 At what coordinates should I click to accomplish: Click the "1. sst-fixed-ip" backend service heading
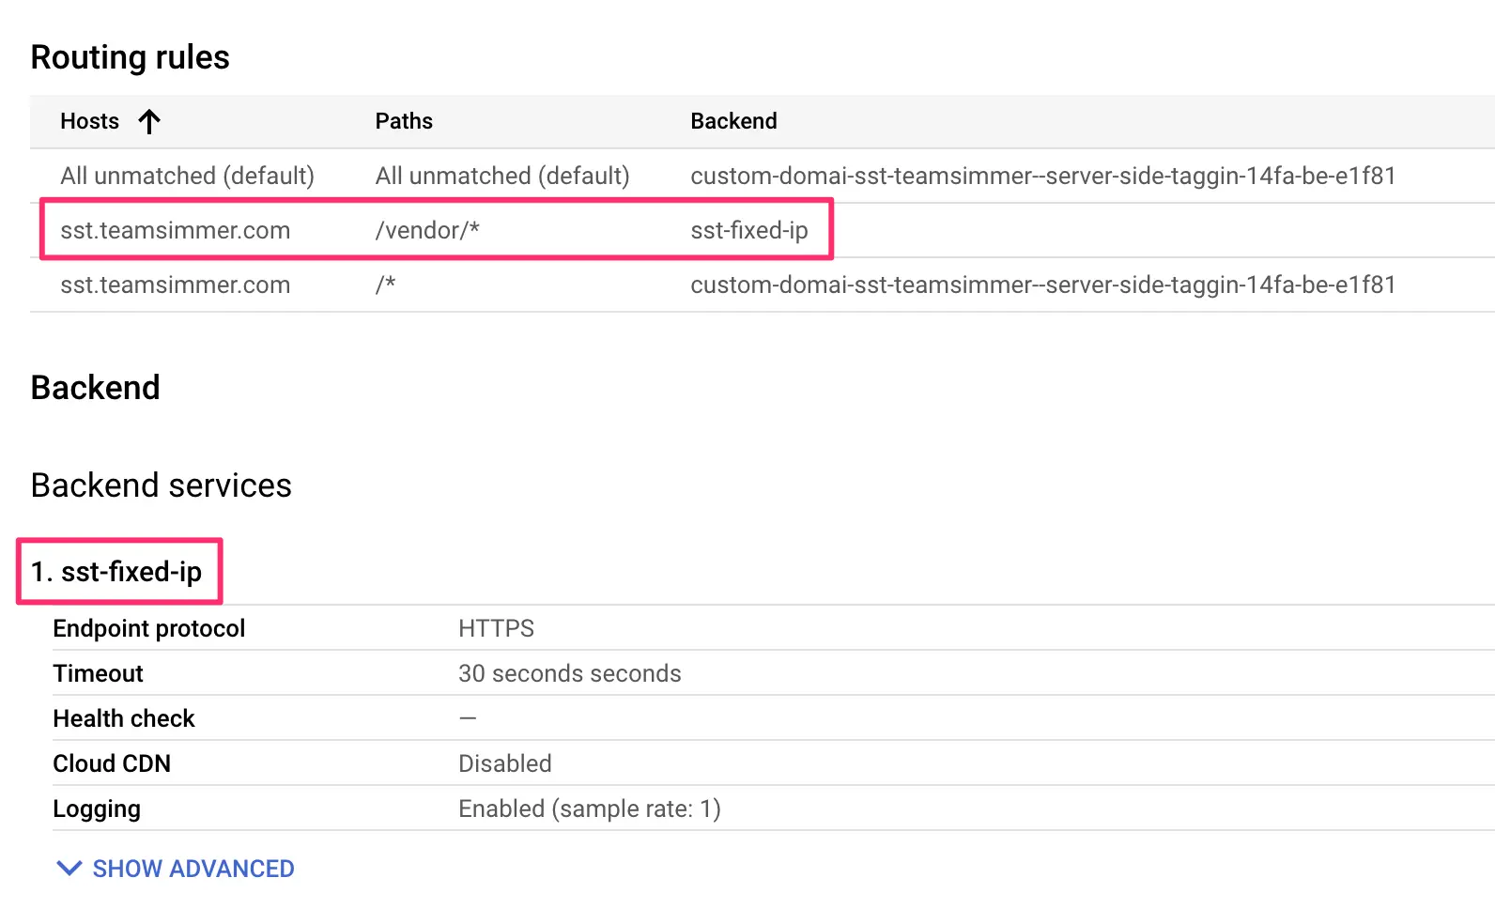click(x=117, y=571)
